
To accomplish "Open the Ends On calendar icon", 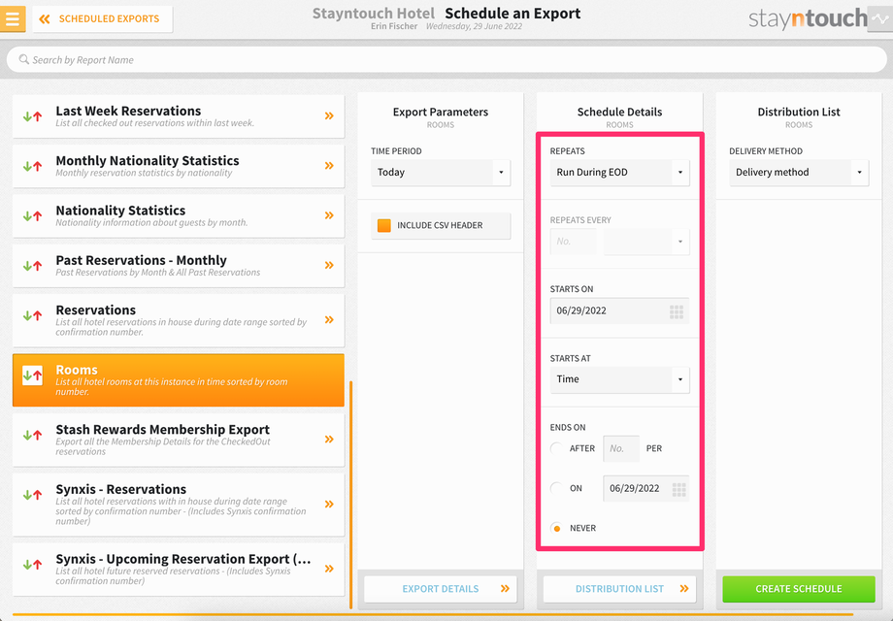I will (678, 489).
